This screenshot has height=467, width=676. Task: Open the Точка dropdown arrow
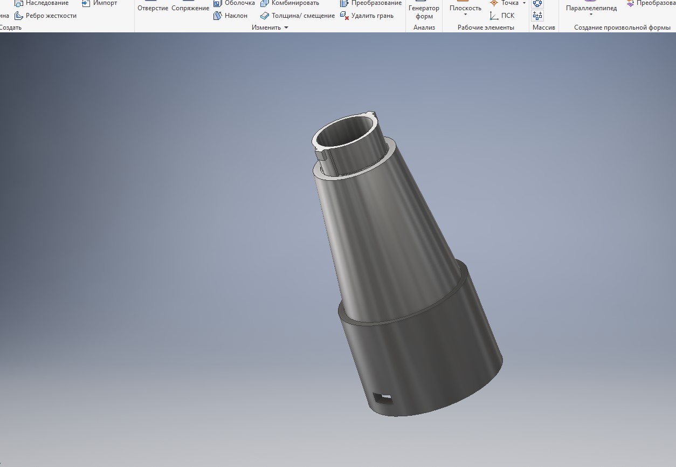[524, 3]
